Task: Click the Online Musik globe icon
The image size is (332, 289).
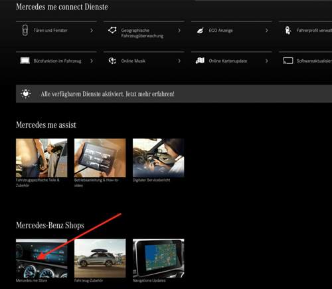Action: pyautogui.click(x=112, y=61)
